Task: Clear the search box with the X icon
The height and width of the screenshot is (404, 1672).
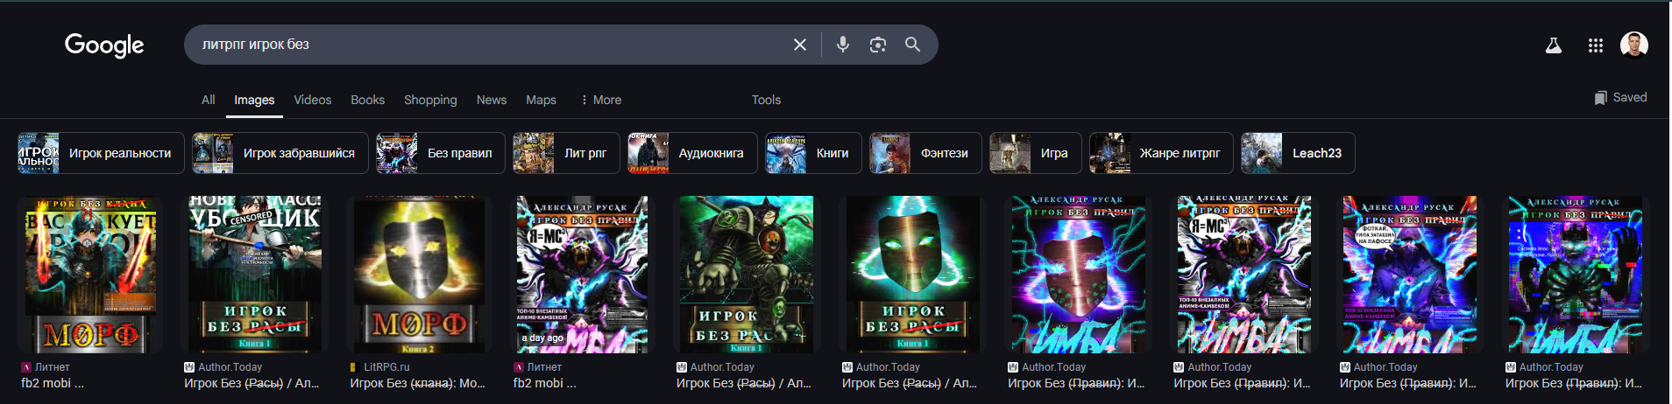Action: pos(799,45)
